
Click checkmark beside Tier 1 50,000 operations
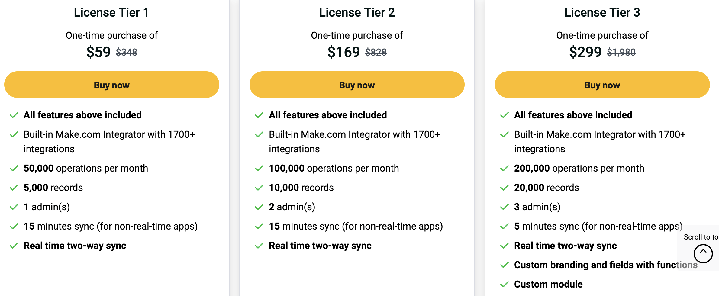pyautogui.click(x=14, y=168)
